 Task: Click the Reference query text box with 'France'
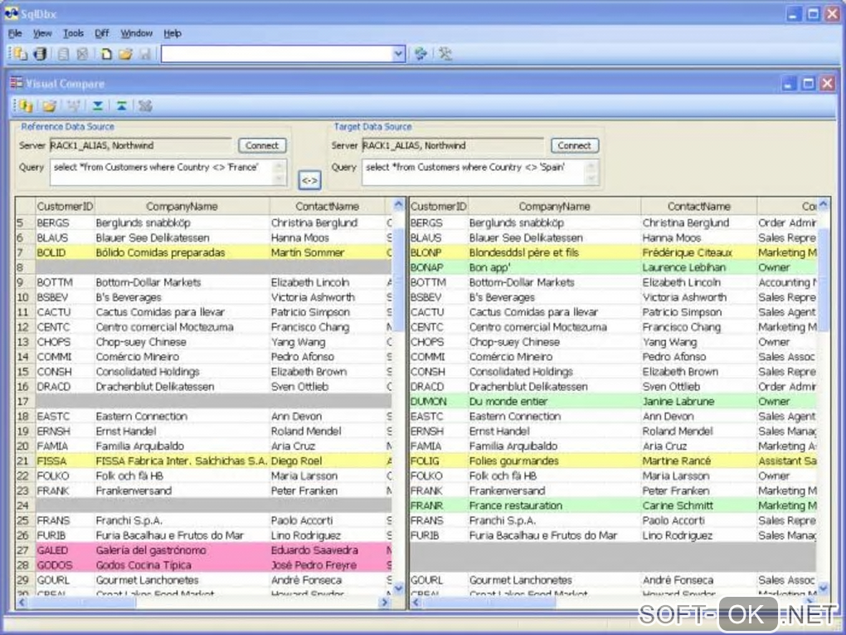168,173
